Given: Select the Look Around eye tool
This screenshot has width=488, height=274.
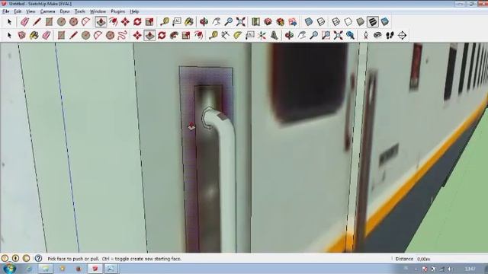Looking at the screenshot, I should (377, 35).
